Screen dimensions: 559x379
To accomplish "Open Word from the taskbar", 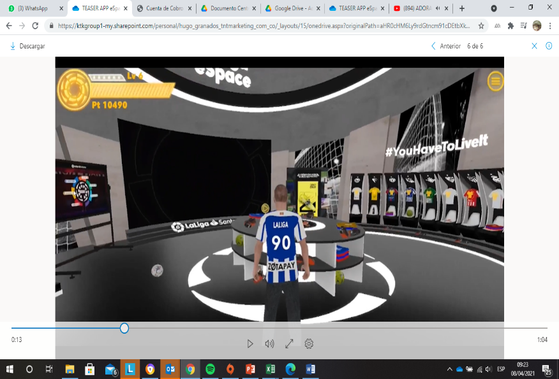I will pyautogui.click(x=311, y=369).
